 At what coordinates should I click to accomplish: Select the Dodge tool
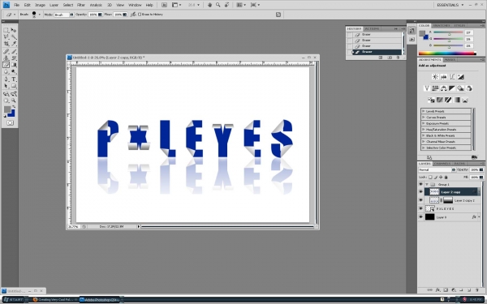click(x=13, y=71)
